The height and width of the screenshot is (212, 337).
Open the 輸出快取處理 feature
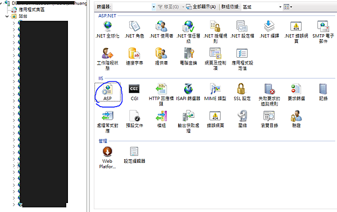click(188, 122)
